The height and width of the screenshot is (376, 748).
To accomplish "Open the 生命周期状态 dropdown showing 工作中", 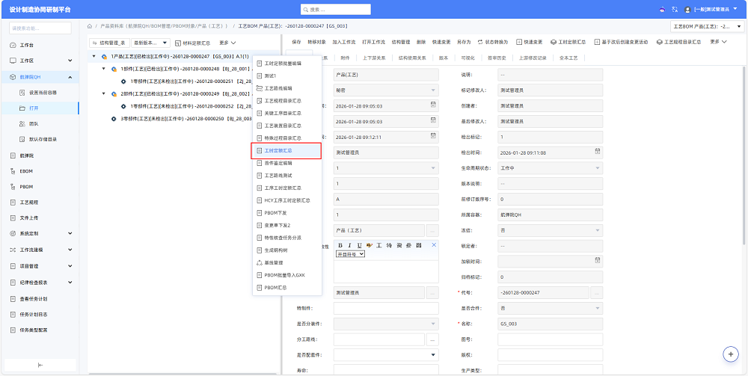I will click(x=550, y=168).
